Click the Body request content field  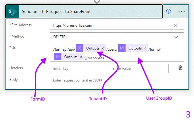[x=117, y=80]
